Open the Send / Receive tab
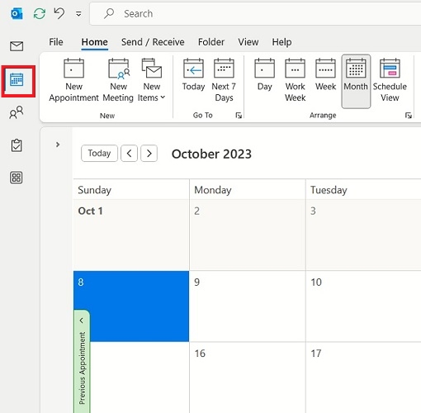The width and height of the screenshot is (421, 413). 153,42
